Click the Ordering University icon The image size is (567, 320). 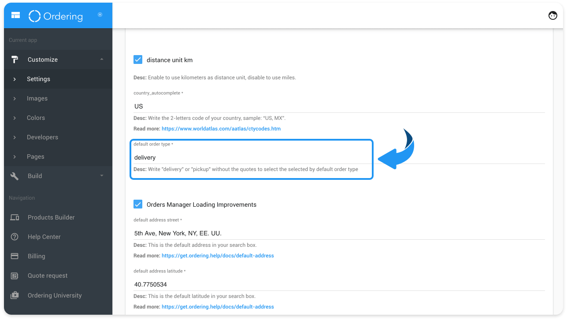pos(15,295)
